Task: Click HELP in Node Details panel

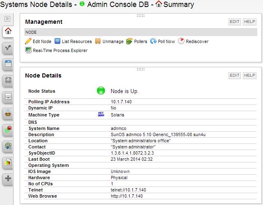Action: pyautogui.click(x=249, y=75)
